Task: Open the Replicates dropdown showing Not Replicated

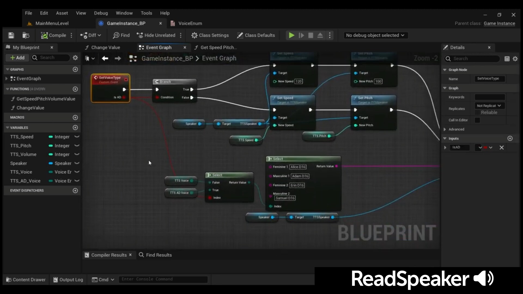Action: pos(489,106)
